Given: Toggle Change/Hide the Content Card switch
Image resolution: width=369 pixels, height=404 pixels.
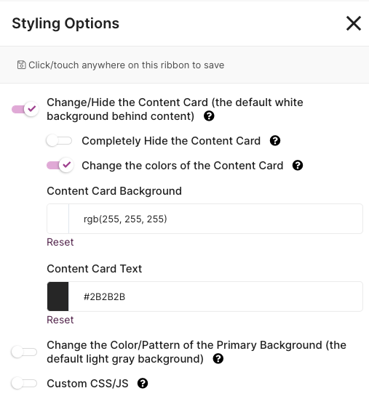Looking at the screenshot, I should click(25, 109).
